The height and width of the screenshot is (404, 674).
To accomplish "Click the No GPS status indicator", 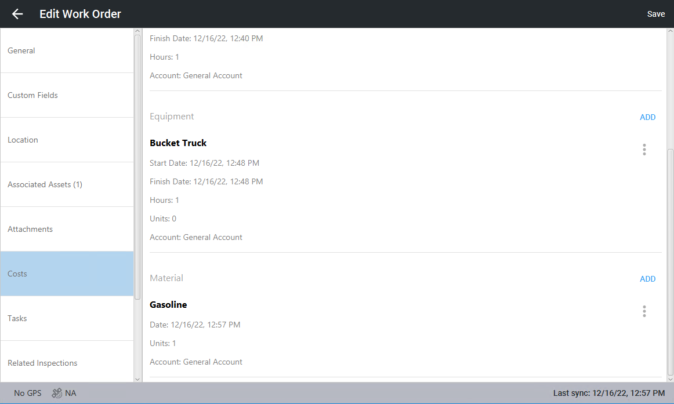I will [28, 393].
